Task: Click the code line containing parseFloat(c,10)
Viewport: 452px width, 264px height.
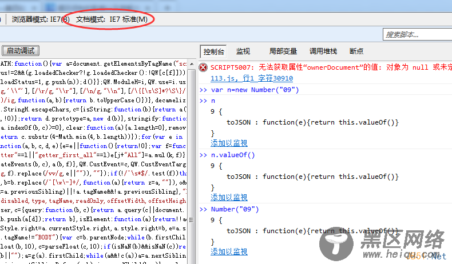Action: pyautogui.click(x=93, y=246)
